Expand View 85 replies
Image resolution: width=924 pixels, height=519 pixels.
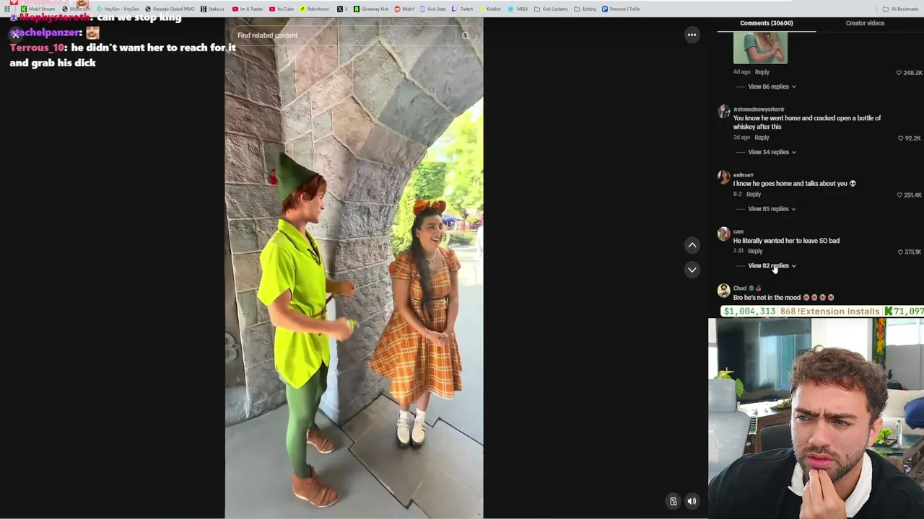(x=772, y=209)
